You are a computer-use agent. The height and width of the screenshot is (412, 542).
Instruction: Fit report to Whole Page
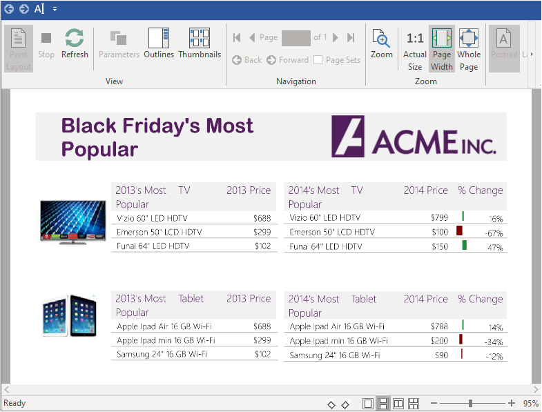pos(468,49)
